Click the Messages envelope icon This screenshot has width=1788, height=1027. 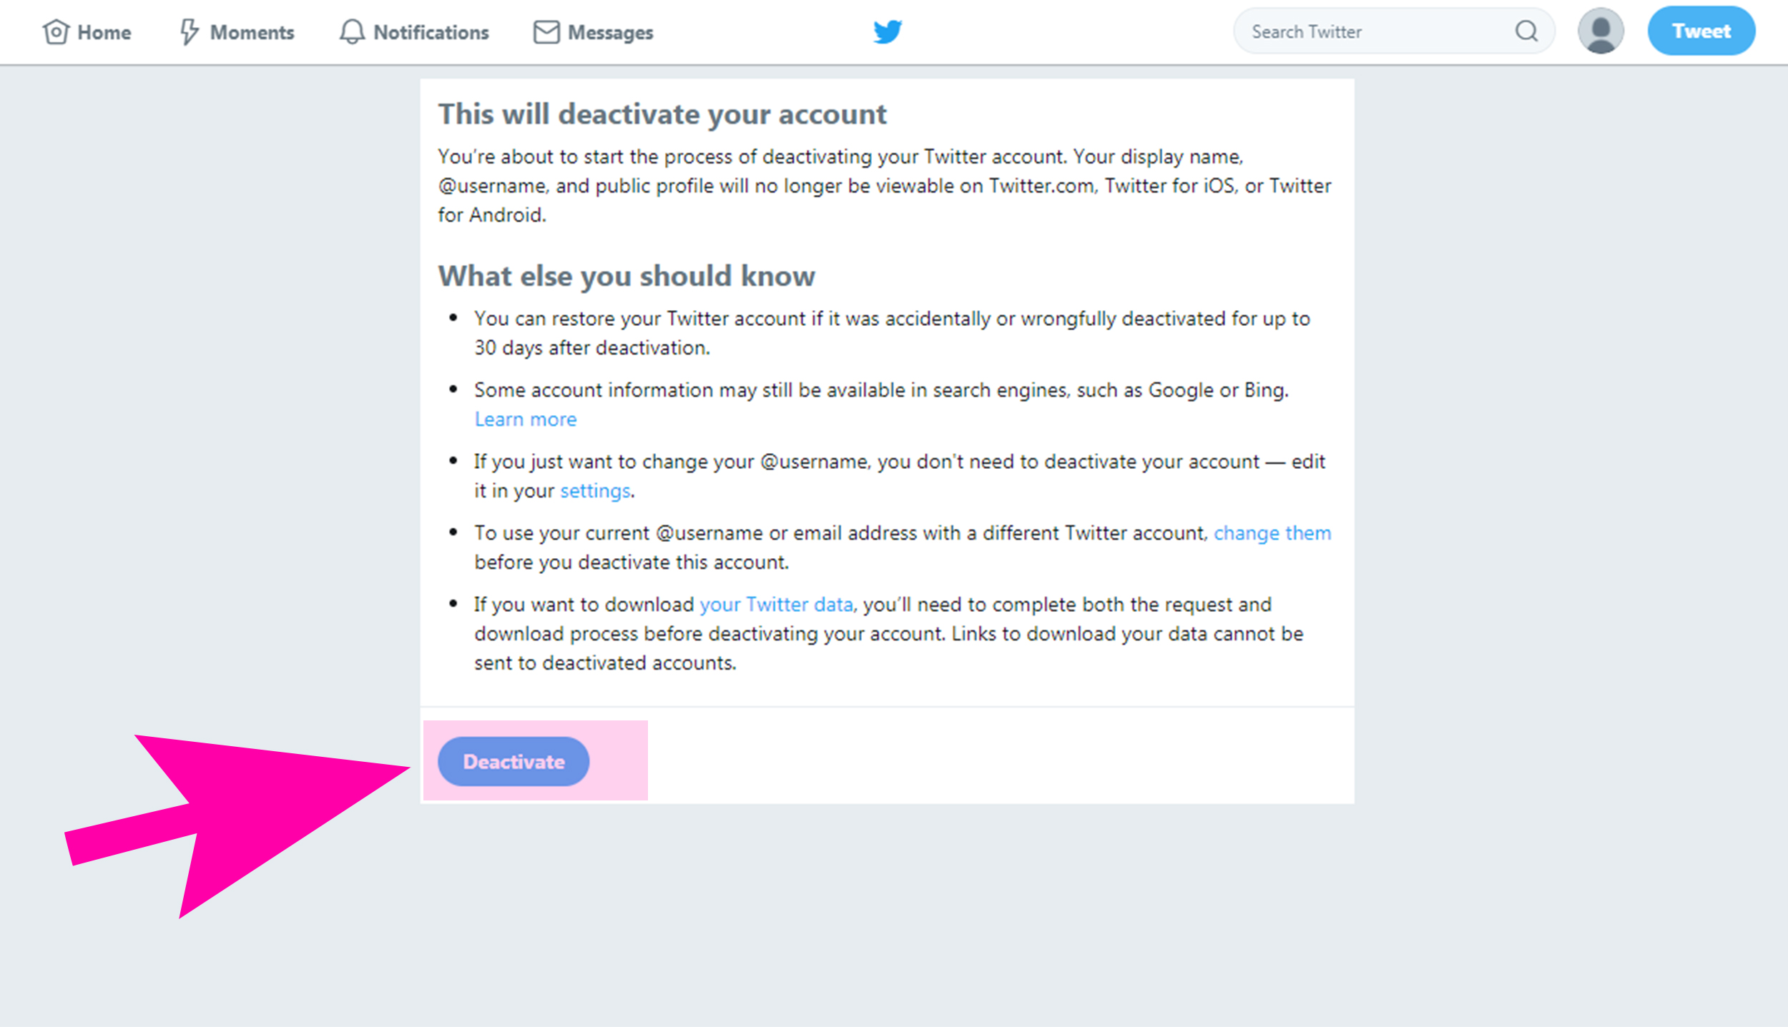click(546, 32)
